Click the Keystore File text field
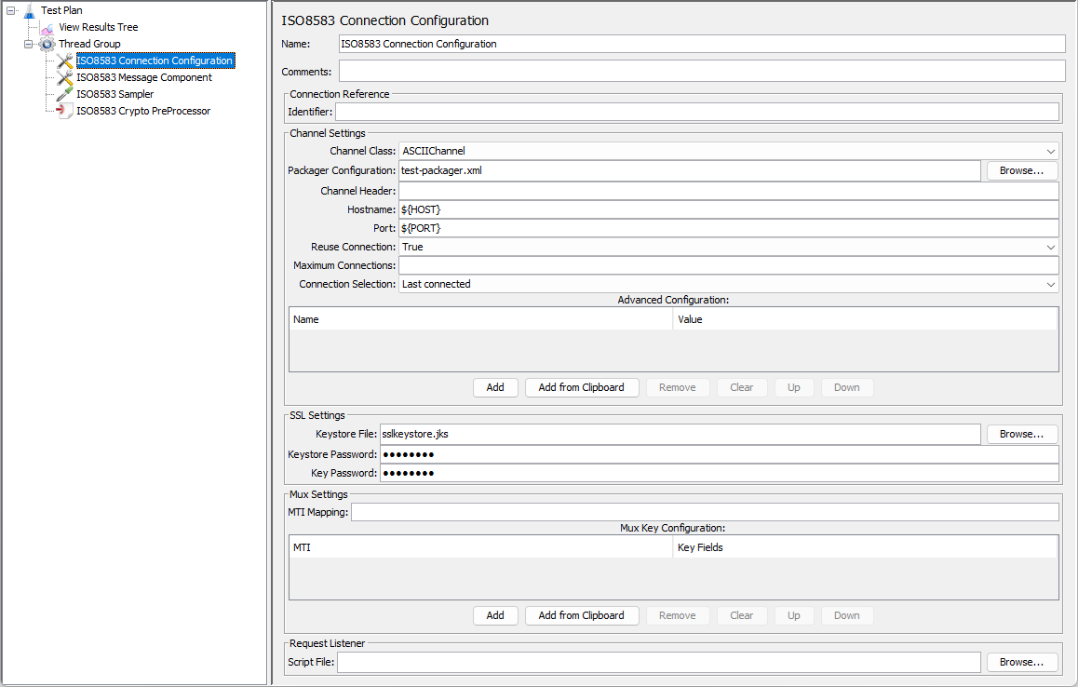The image size is (1078, 687). (x=680, y=434)
